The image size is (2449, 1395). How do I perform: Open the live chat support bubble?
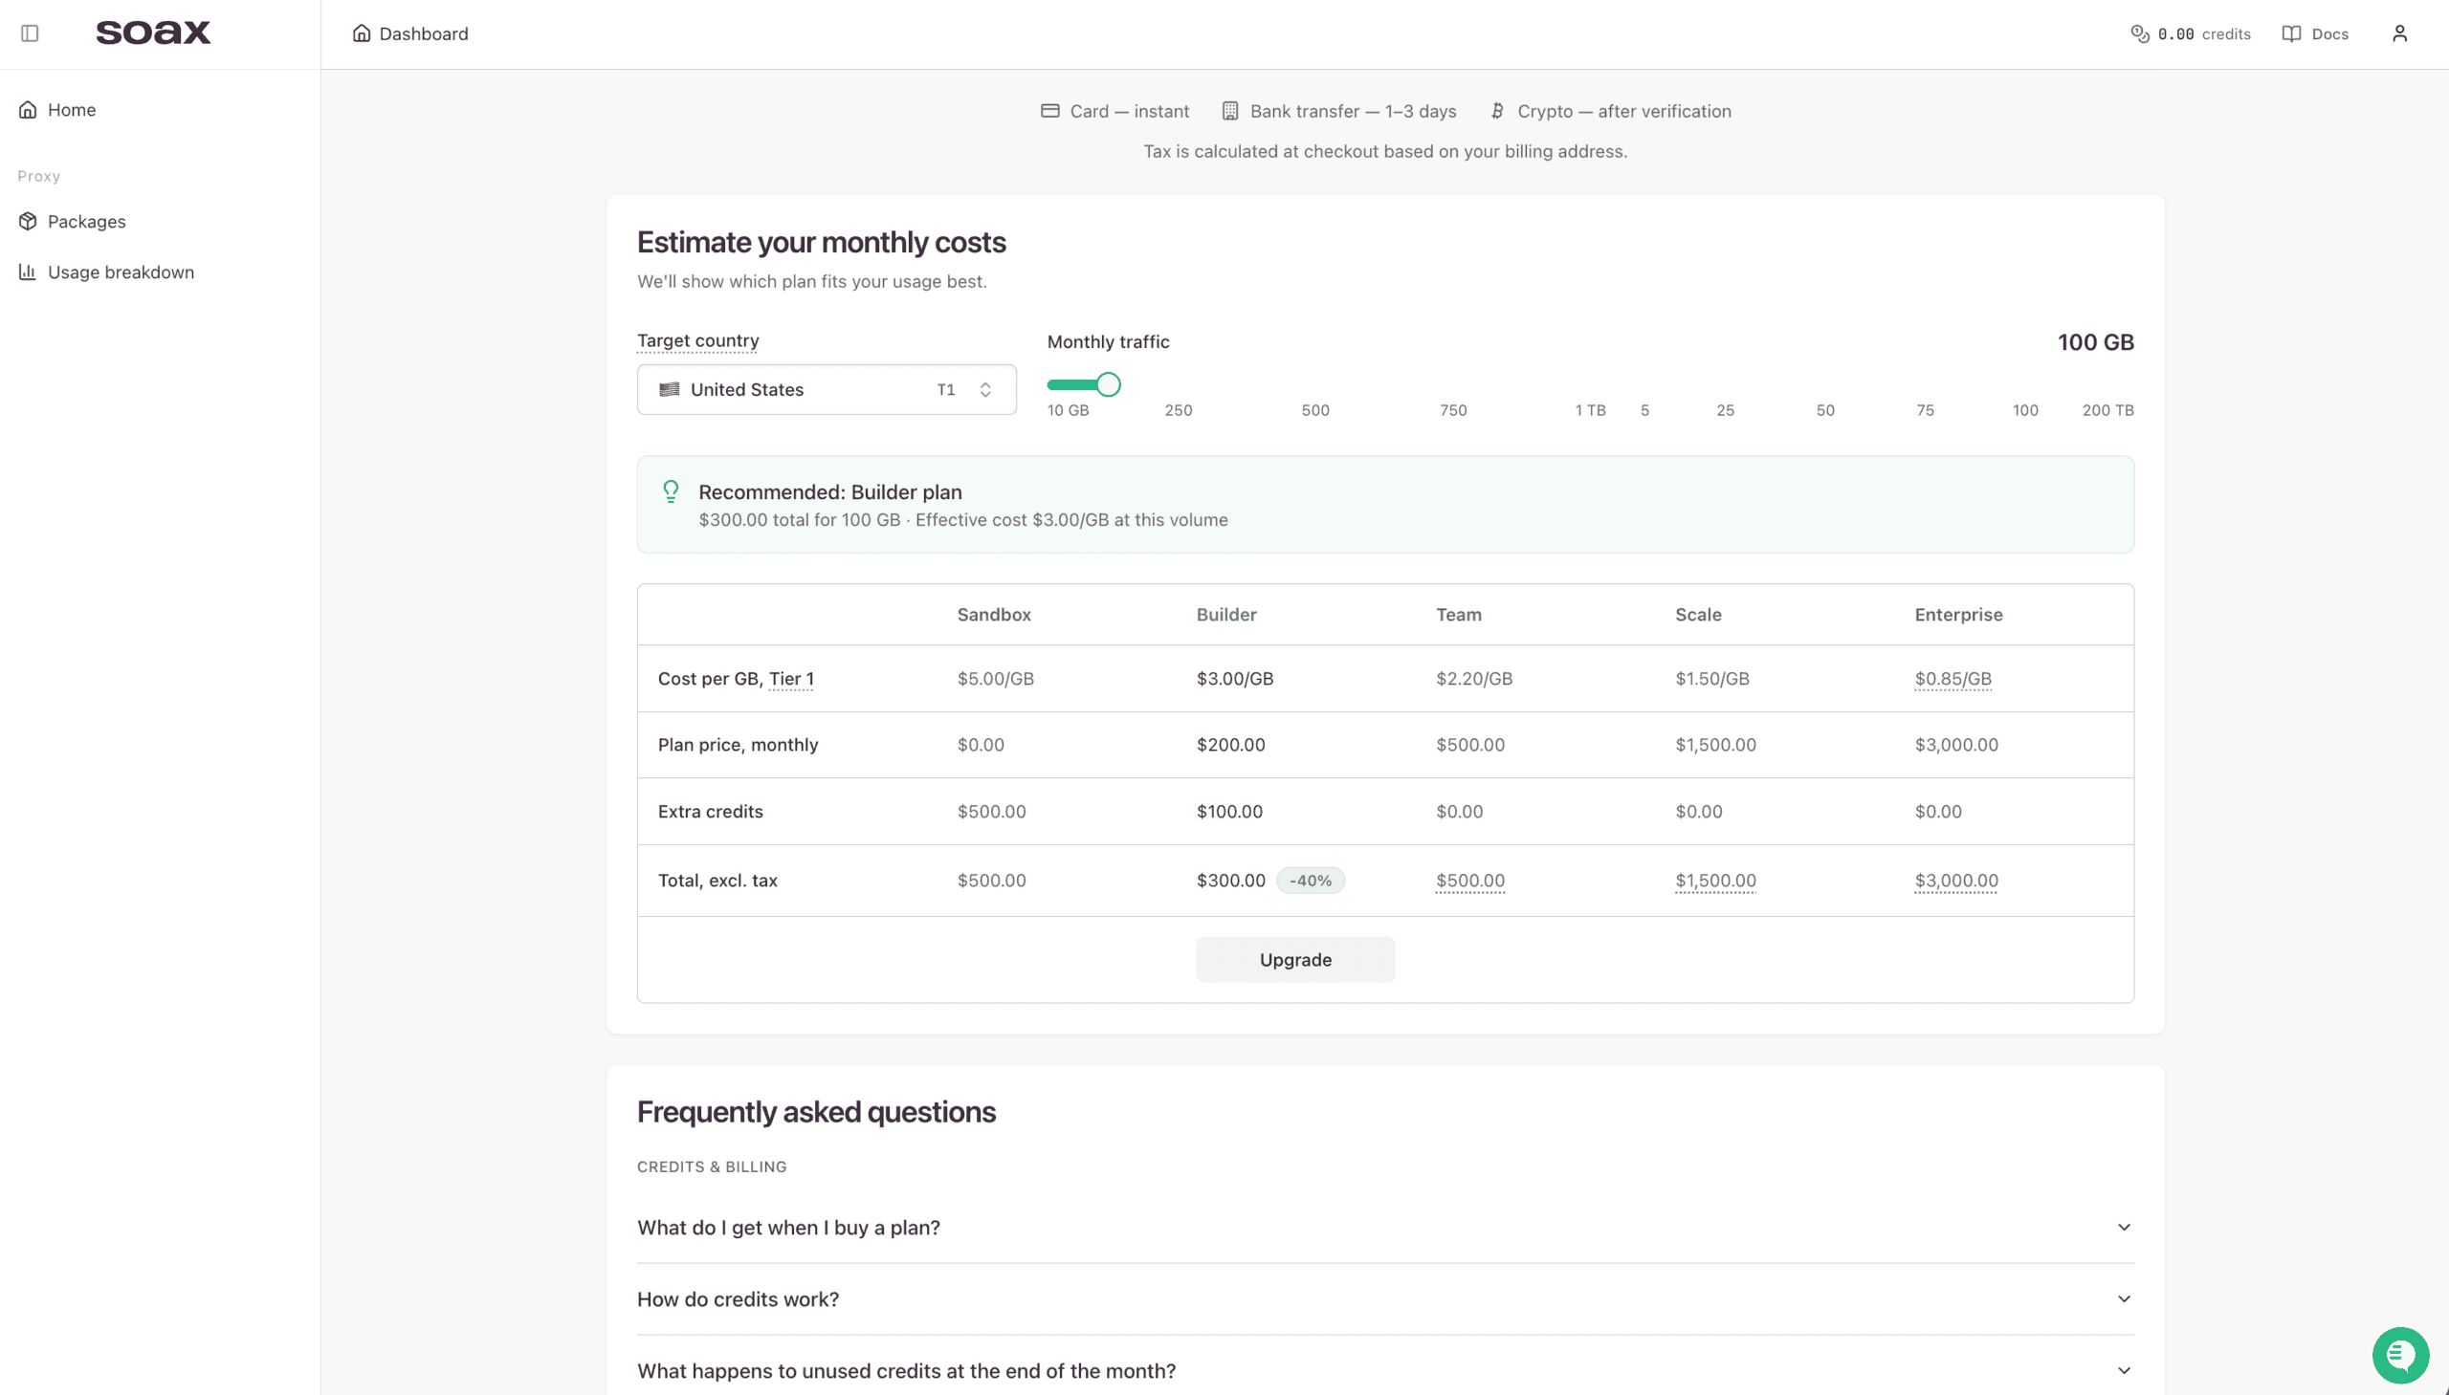2400,1355
